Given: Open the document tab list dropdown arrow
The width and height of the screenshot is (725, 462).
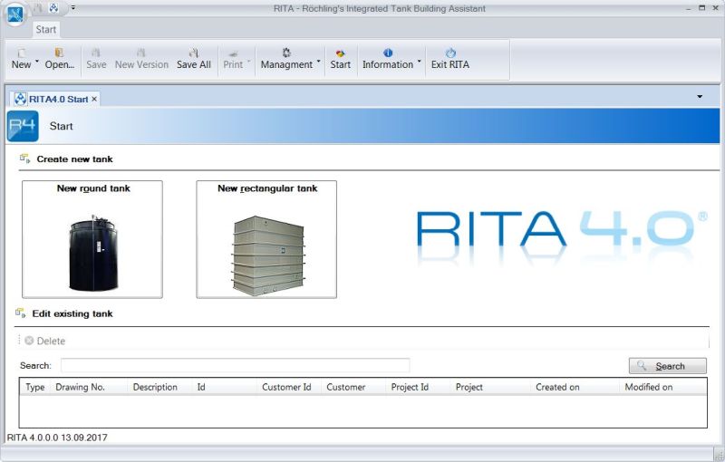Looking at the screenshot, I should click(700, 96).
